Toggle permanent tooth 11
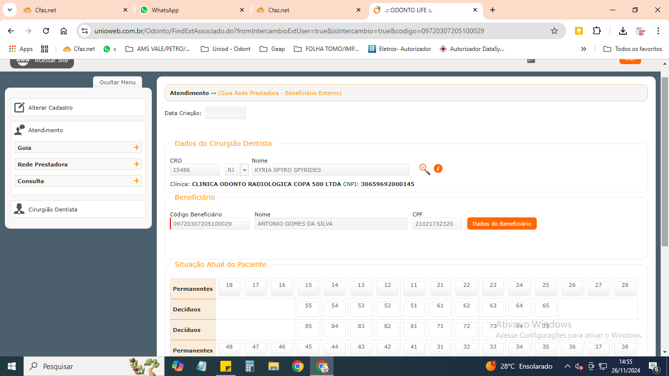Image resolution: width=669 pixels, height=376 pixels. tap(414, 288)
